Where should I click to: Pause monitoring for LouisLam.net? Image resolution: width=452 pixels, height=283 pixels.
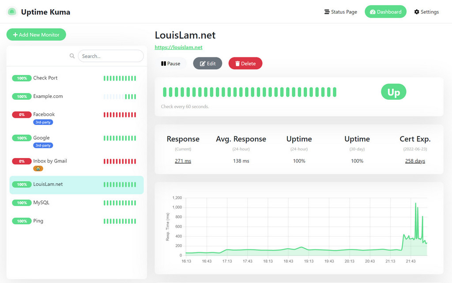pos(171,63)
